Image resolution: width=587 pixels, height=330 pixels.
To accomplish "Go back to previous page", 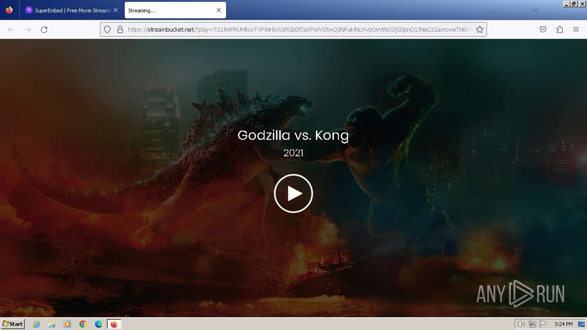I will [11, 29].
